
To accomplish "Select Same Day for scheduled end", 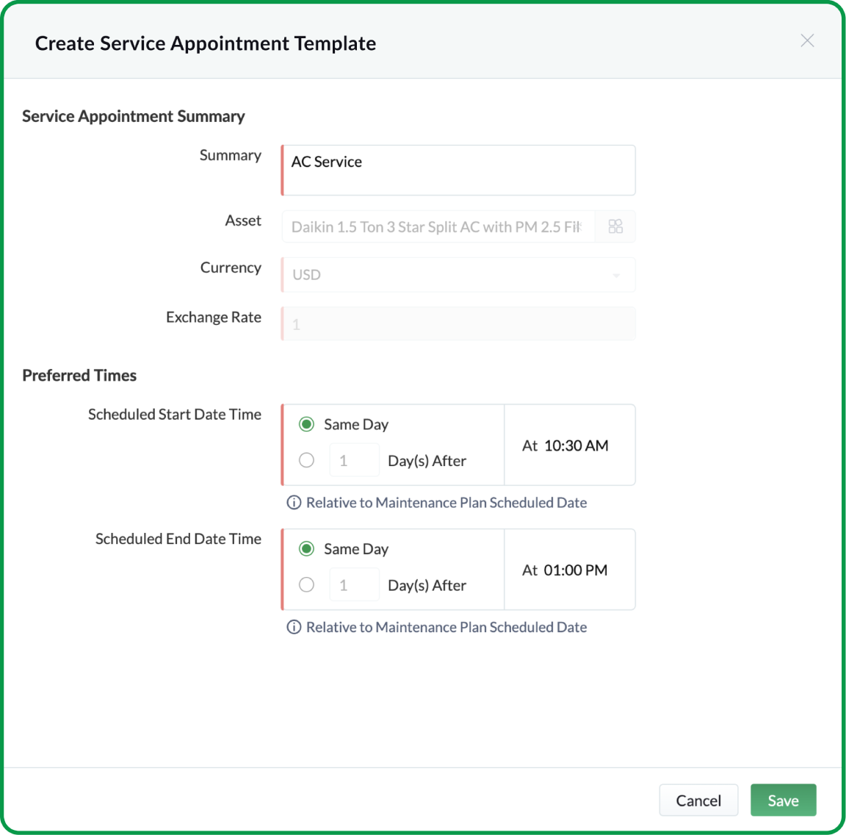I will coord(306,548).
